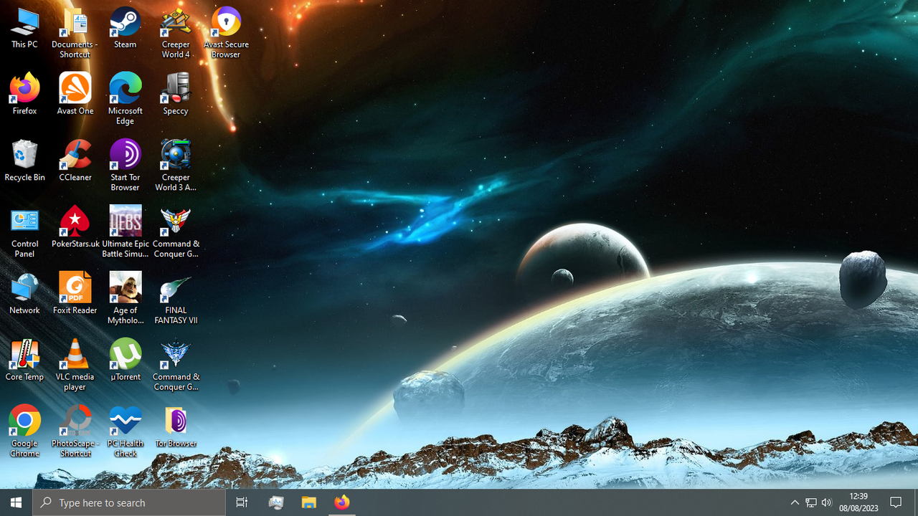Screen dimensions: 918x516
Task: Select the VLC media player icon
Action: click(x=75, y=365)
